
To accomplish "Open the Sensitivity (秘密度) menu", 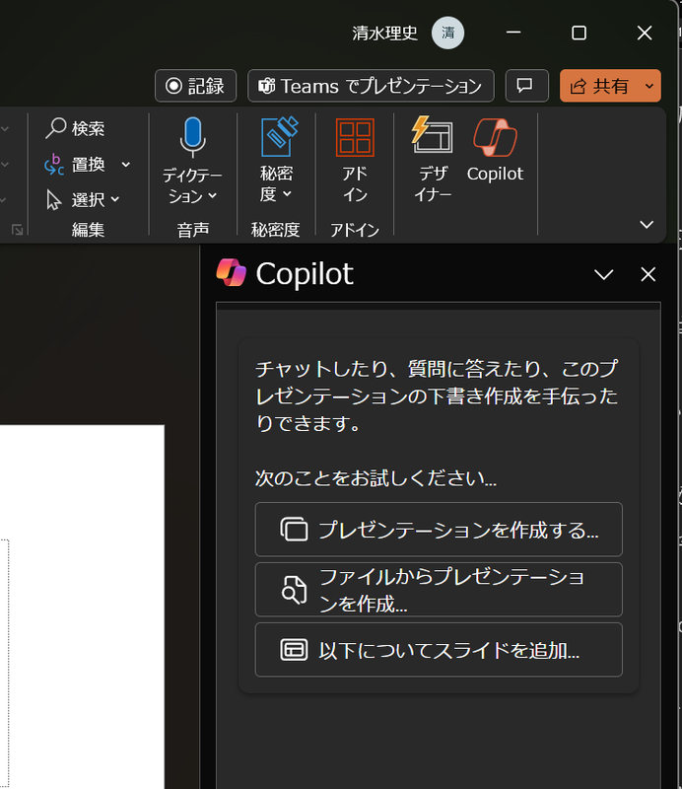I will coord(276,159).
